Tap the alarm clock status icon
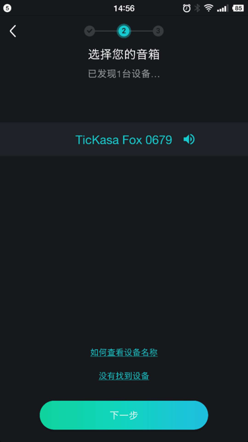Image resolution: width=248 pixels, height=442 pixels. (186, 8)
